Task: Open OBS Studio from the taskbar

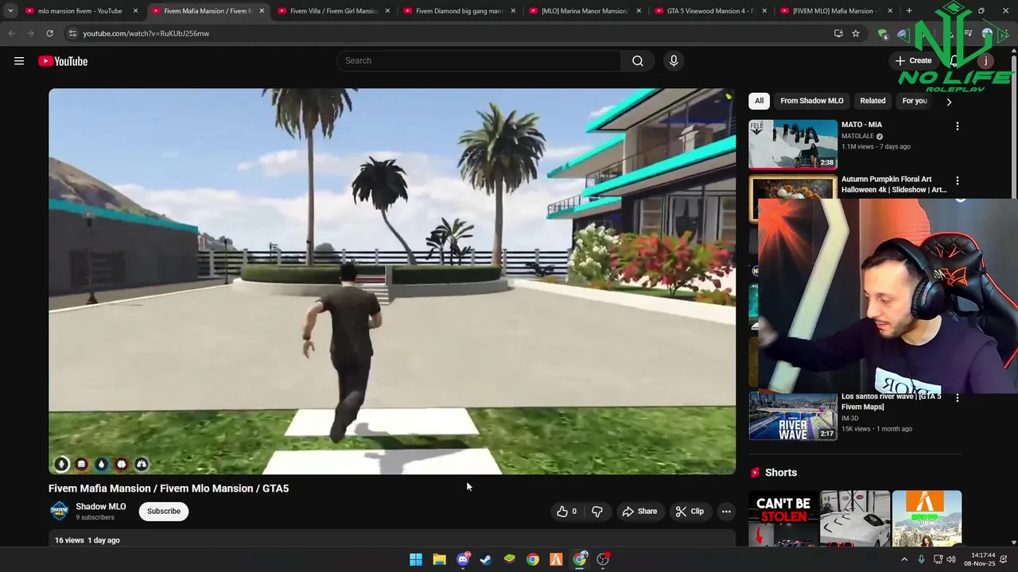Action: click(x=603, y=559)
